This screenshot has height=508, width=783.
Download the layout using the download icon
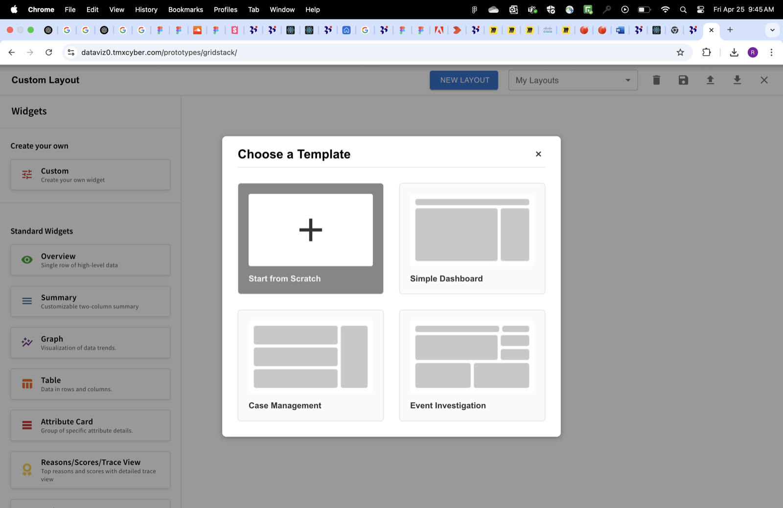737,80
